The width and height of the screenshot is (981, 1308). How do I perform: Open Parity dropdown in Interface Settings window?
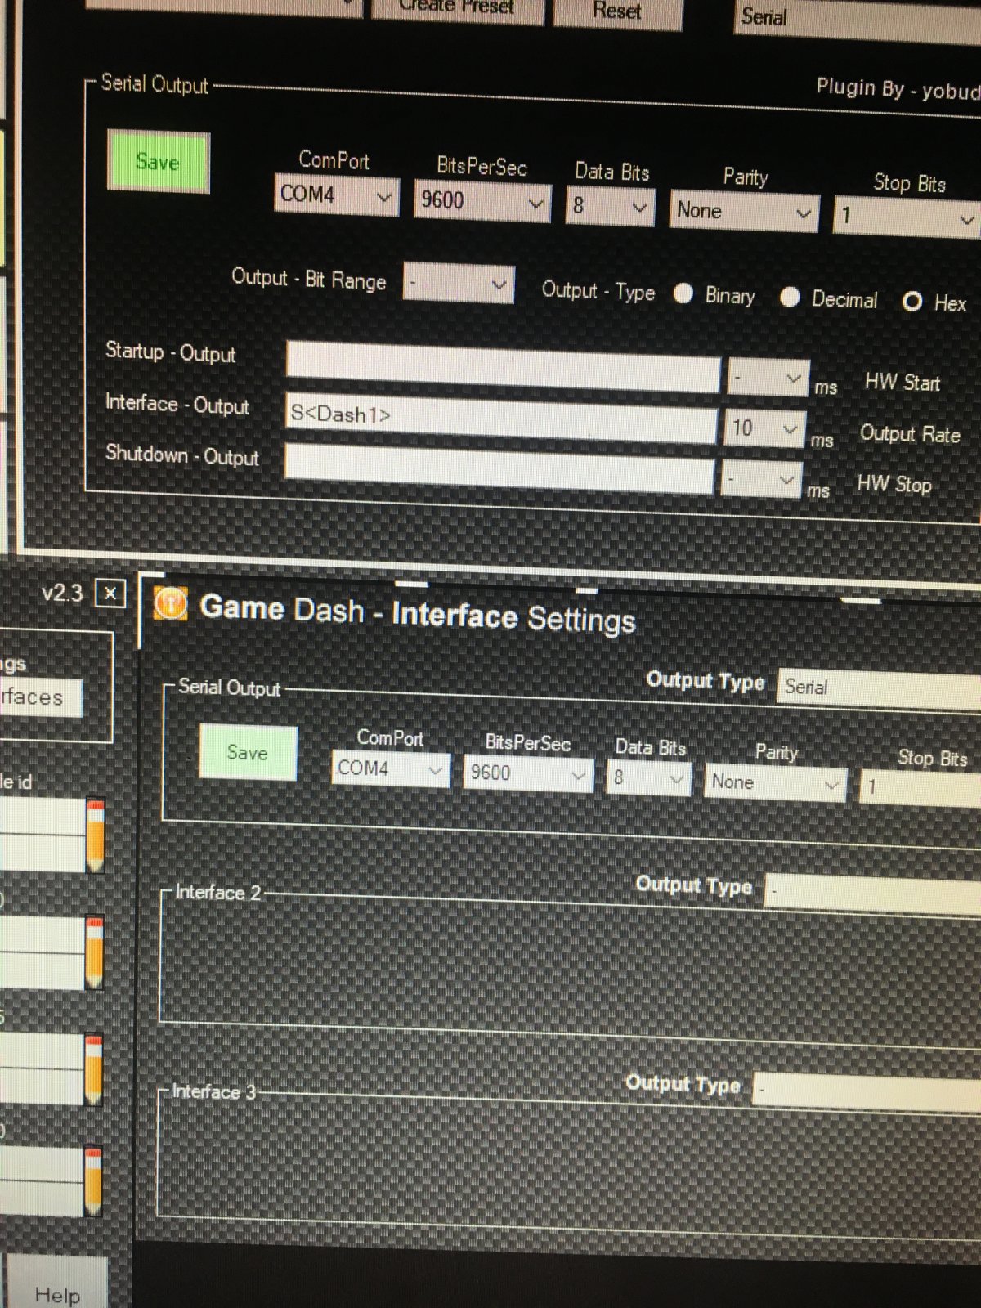pyautogui.click(x=775, y=782)
